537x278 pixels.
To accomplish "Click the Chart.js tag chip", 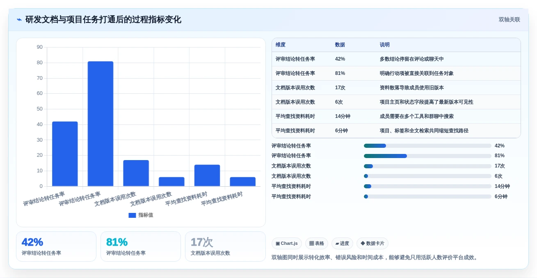I will tap(287, 243).
